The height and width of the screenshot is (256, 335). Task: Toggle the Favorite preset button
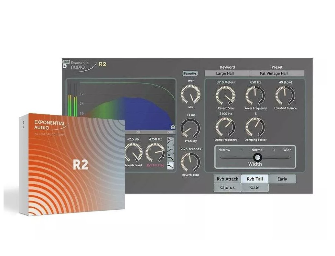[190, 73]
